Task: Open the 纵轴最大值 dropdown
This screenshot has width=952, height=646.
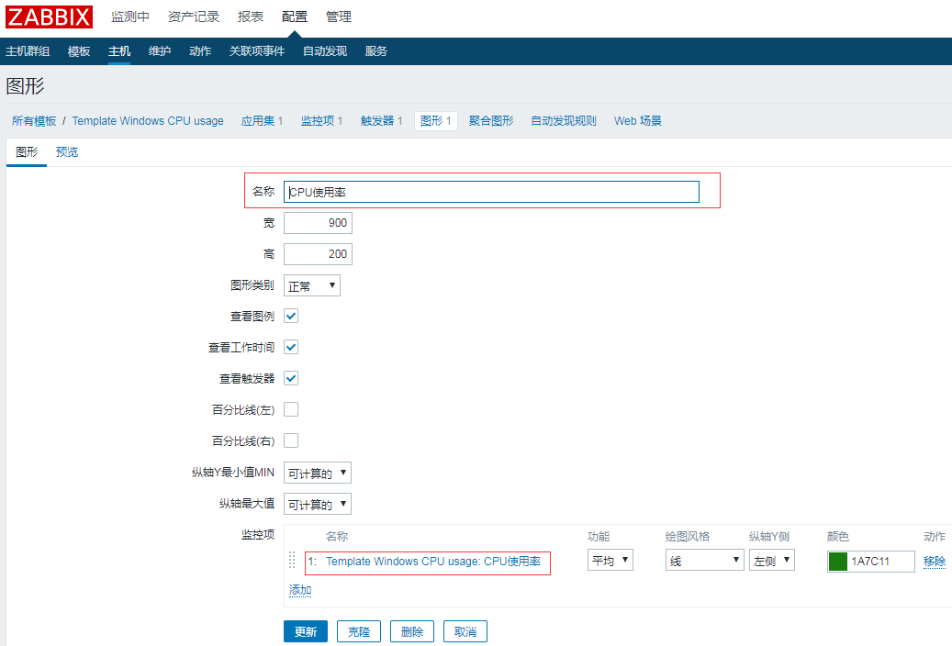Action: coord(317,504)
